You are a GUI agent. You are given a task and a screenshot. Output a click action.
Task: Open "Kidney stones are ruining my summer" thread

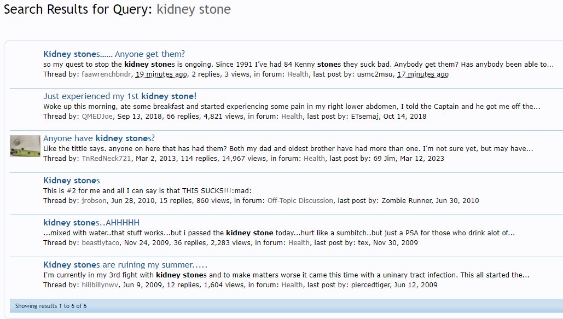(125, 265)
